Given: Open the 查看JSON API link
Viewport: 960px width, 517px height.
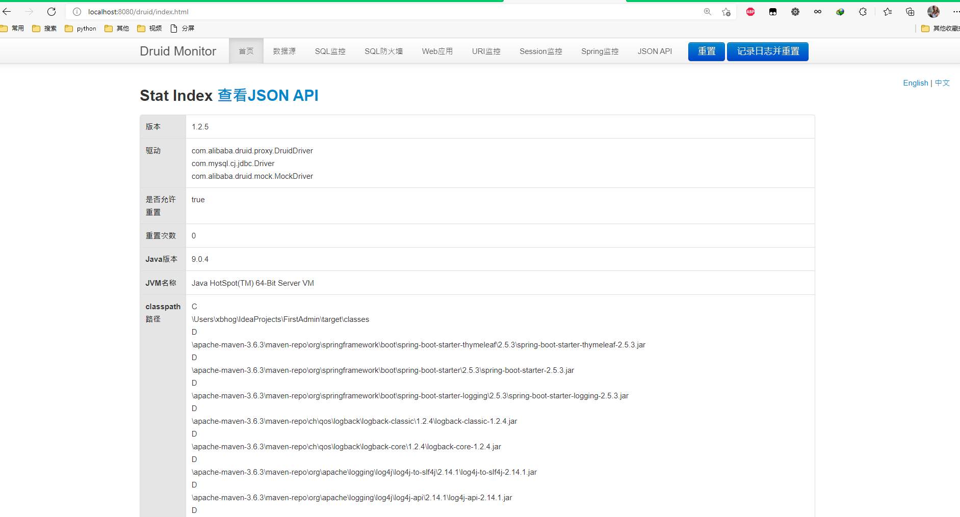Looking at the screenshot, I should click(268, 95).
